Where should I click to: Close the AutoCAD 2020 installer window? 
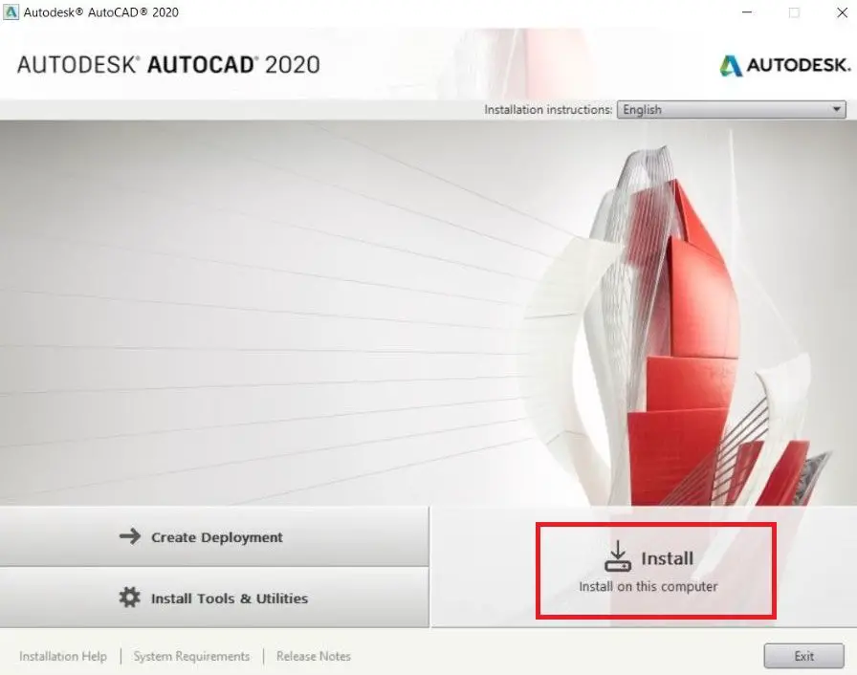tap(843, 12)
